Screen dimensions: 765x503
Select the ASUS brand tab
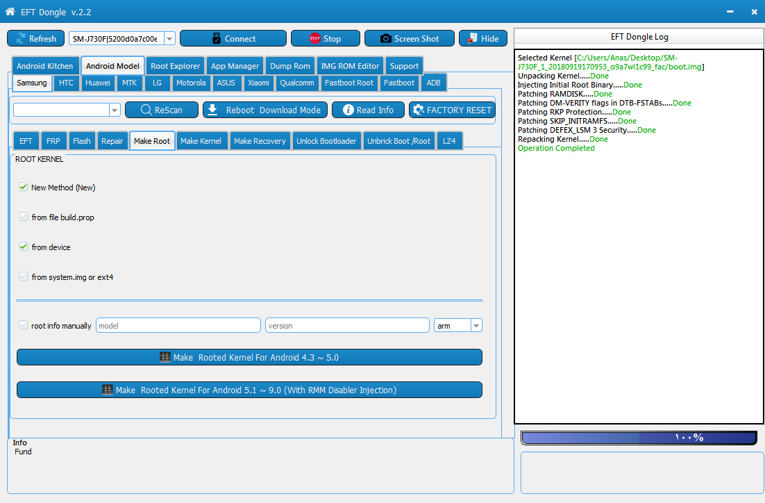click(226, 83)
